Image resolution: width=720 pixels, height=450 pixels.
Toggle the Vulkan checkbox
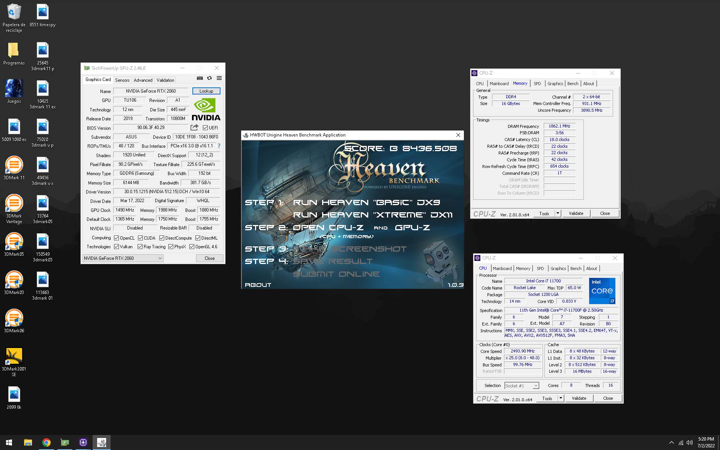pos(117,246)
